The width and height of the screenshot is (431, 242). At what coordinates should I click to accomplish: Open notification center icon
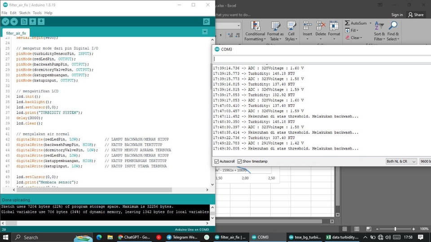click(420, 237)
